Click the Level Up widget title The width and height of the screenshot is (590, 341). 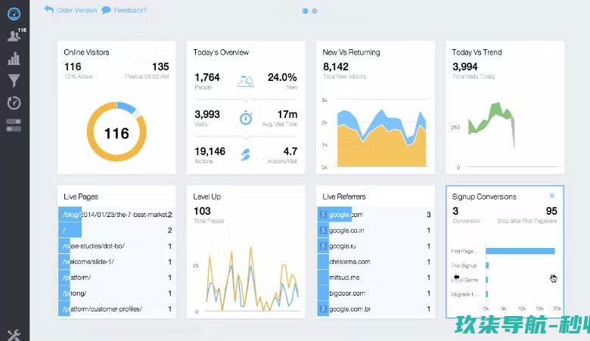[x=207, y=197]
